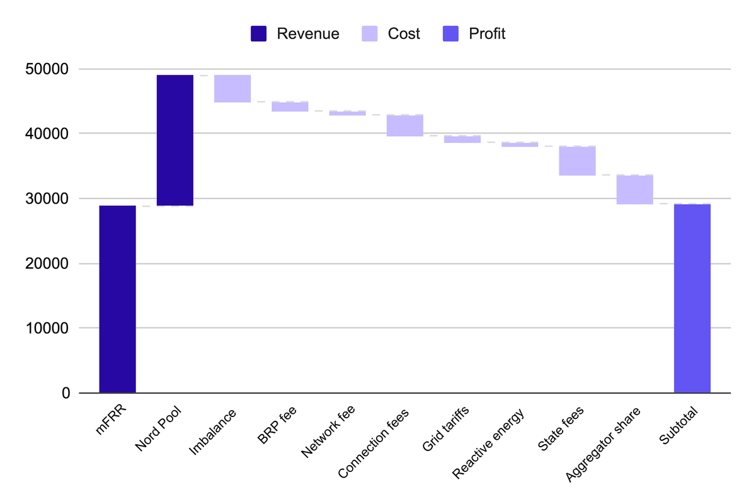Click the Nord Pool axis label
756x504 pixels.
pos(159,429)
